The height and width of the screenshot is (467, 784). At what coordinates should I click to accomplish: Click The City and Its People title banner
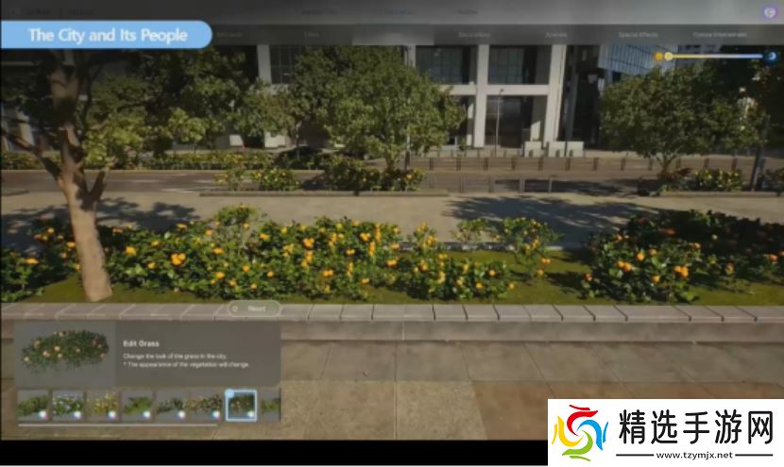(x=107, y=35)
